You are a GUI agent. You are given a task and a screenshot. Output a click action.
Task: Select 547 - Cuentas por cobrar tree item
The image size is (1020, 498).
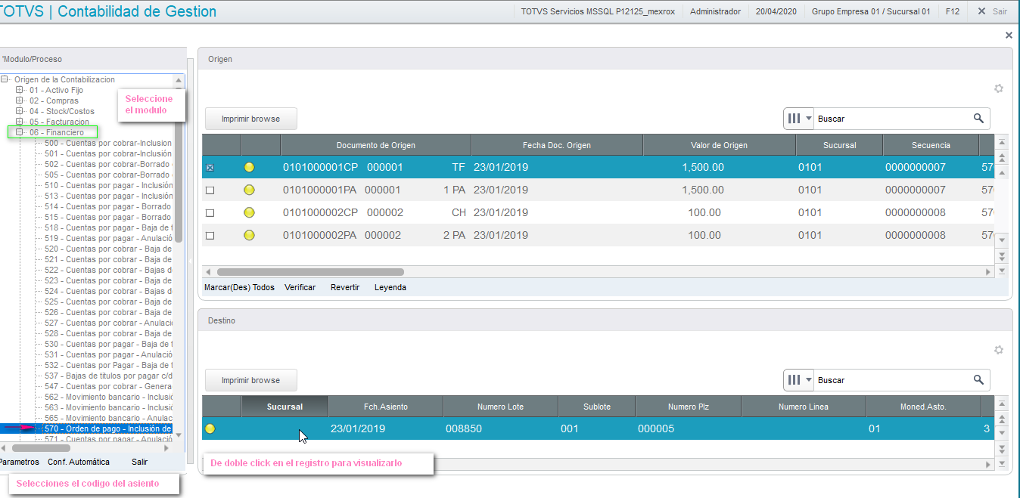(x=108, y=386)
